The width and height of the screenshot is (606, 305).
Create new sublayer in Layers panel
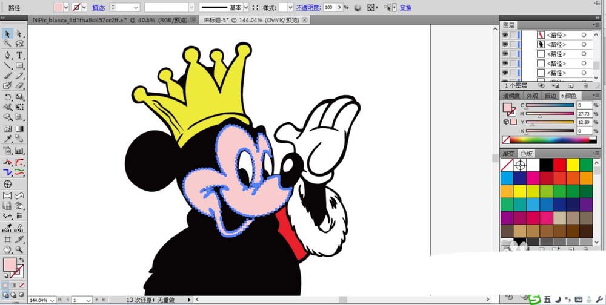tap(555, 86)
